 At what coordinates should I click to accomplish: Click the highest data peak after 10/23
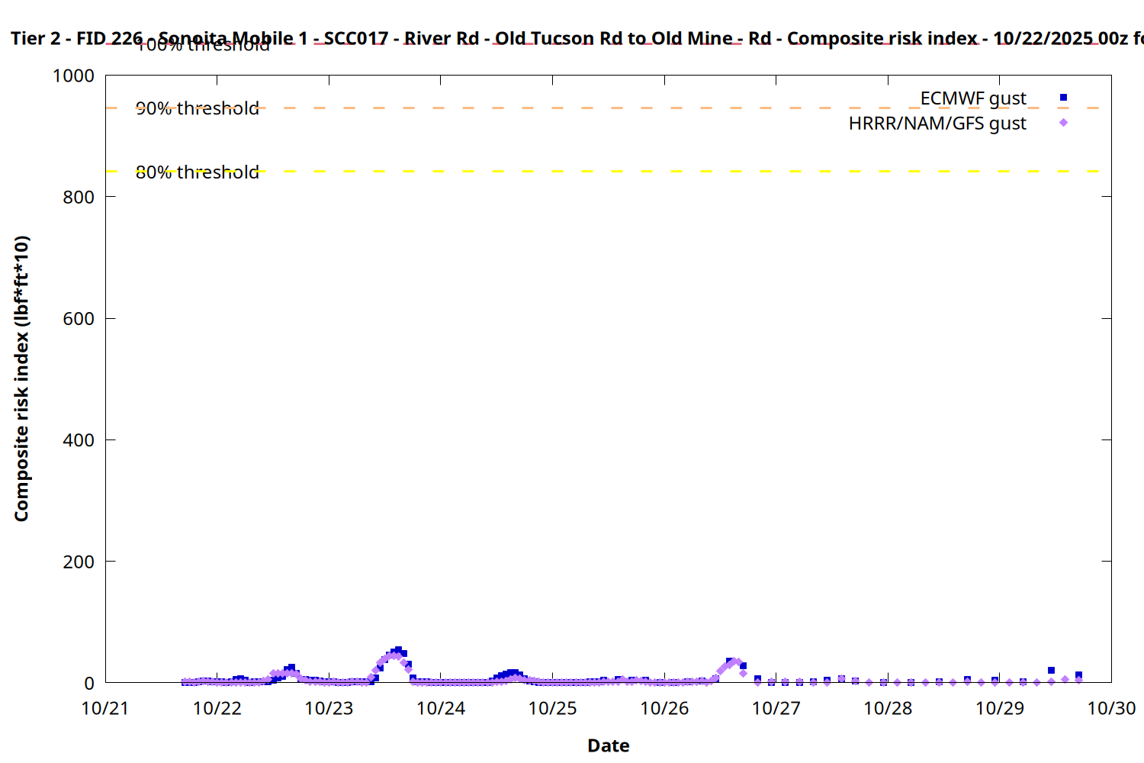click(x=397, y=651)
